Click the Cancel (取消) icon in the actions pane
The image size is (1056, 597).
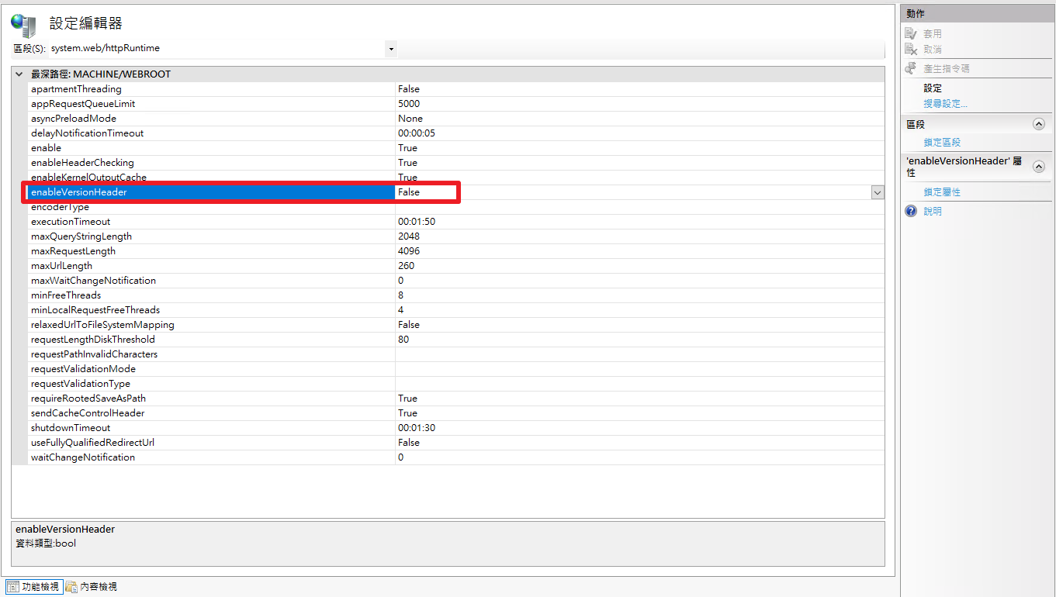point(911,50)
